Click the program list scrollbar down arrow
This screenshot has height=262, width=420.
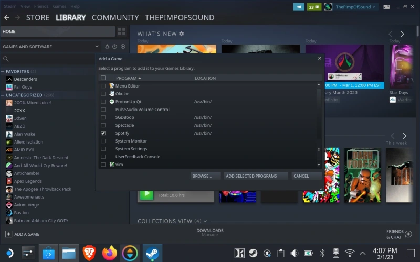click(x=318, y=165)
